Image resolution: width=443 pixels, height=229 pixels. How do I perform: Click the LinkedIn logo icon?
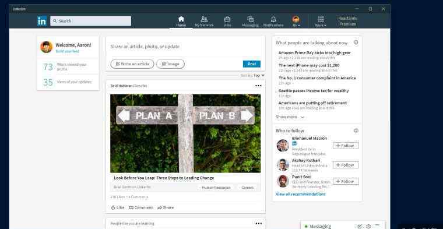(42, 21)
